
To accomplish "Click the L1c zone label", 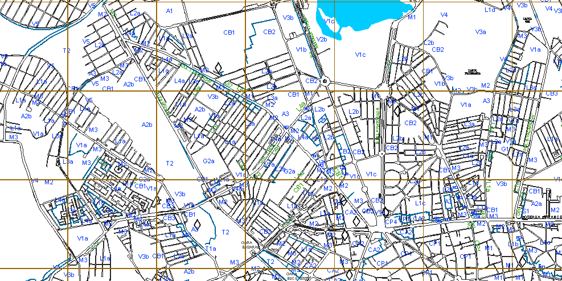I will pos(420,203).
